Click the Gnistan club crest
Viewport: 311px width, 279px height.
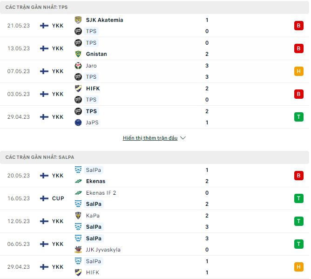tap(78, 54)
